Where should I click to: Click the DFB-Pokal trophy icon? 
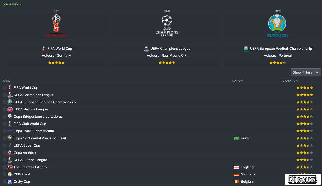(x=10, y=174)
